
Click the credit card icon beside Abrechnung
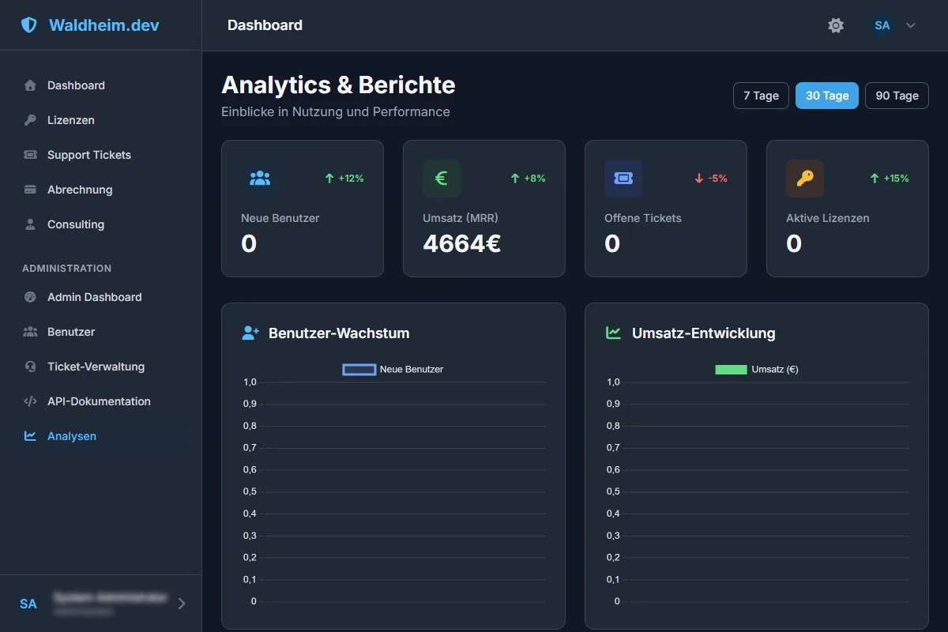point(30,190)
